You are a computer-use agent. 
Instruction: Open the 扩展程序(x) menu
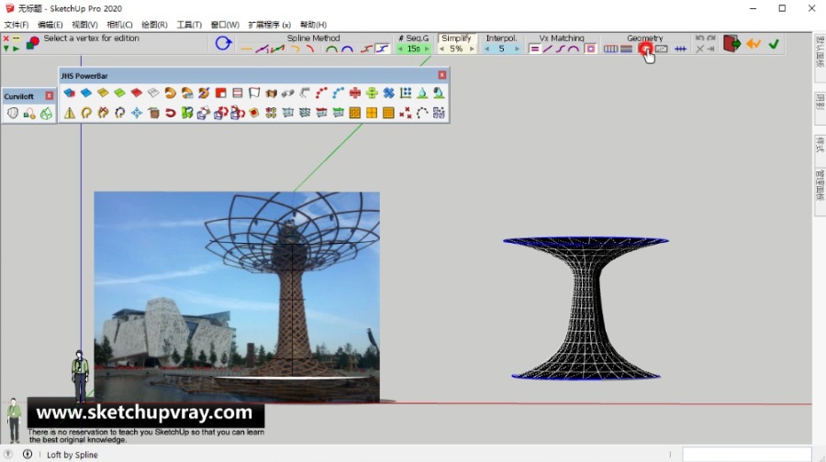[x=269, y=25]
